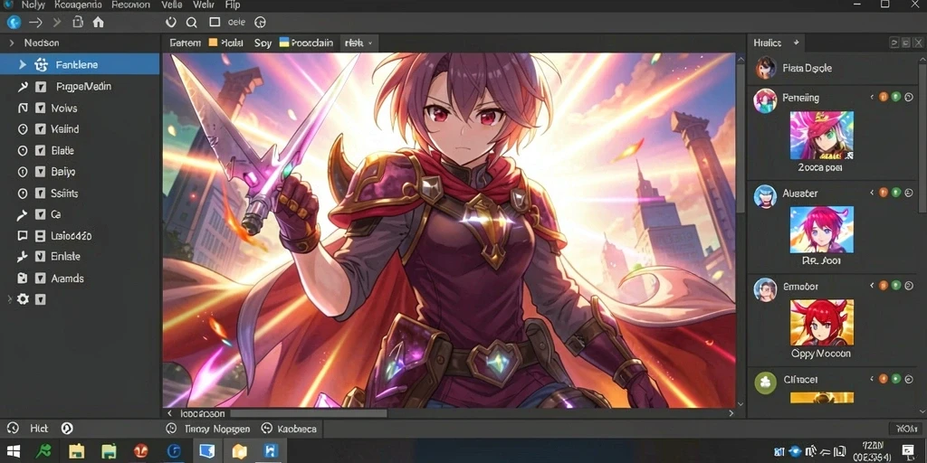The image size is (927, 463).
Task: Click the green dot icon beside Auaater
Action: (x=896, y=193)
